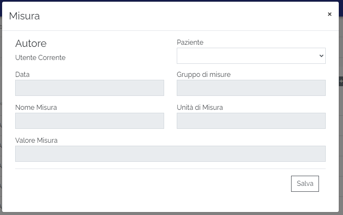This screenshot has height=215, width=343.
Task: Click into the Valore Misura field
Action: (170, 154)
